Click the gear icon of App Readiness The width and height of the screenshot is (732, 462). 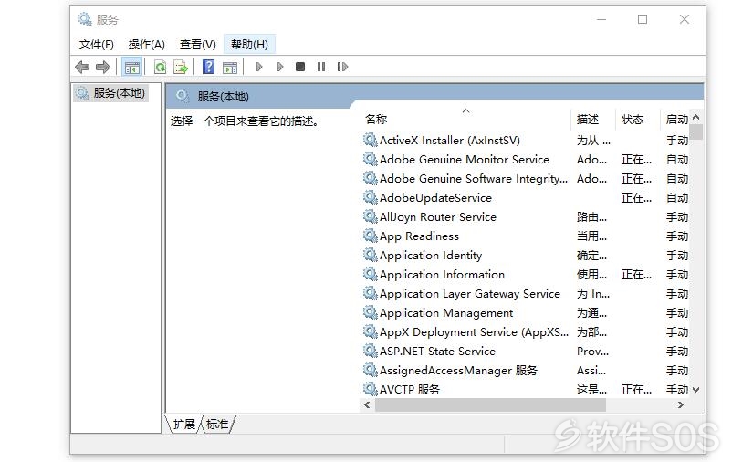point(371,236)
